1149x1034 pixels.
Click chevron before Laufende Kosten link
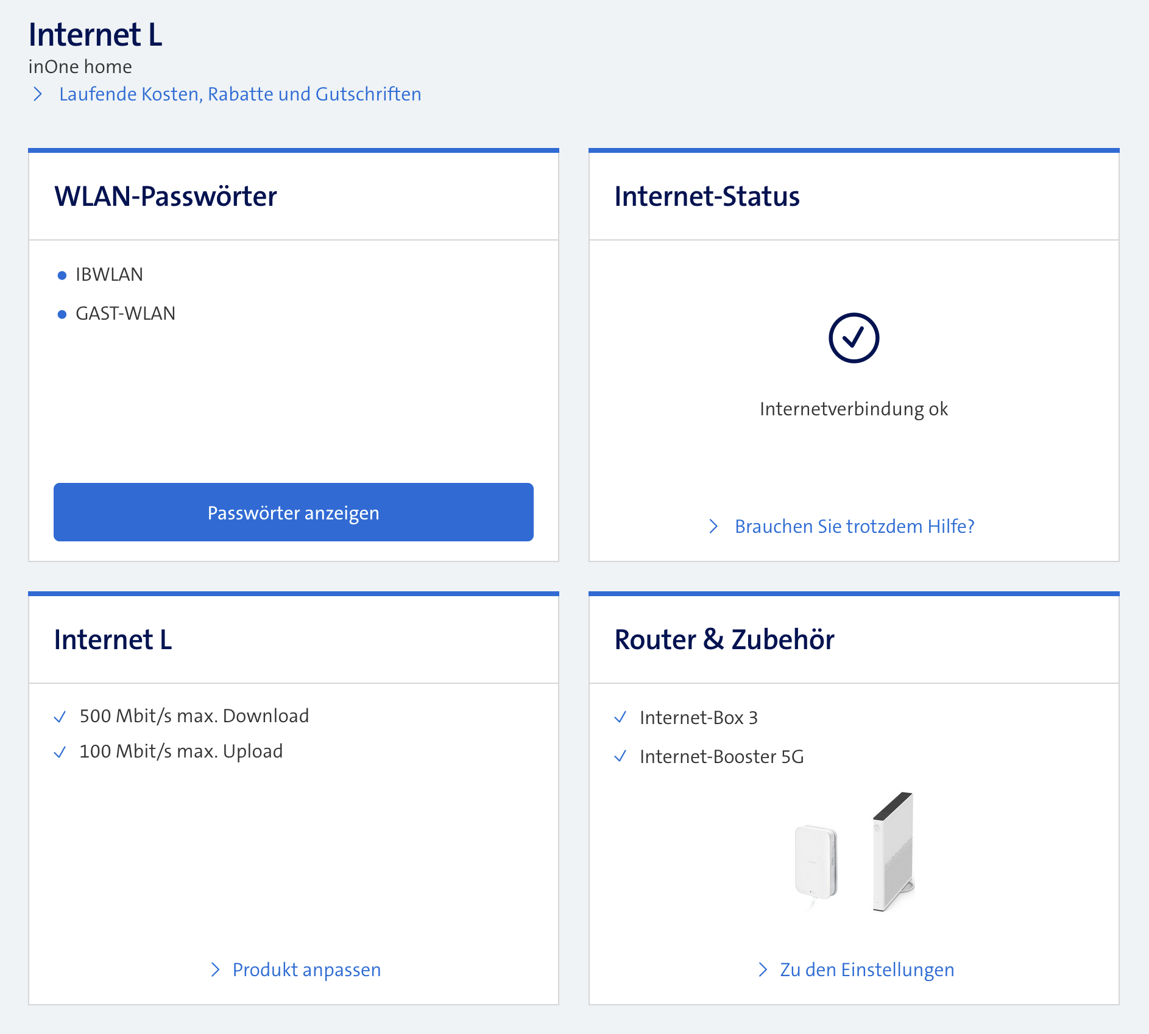click(38, 94)
